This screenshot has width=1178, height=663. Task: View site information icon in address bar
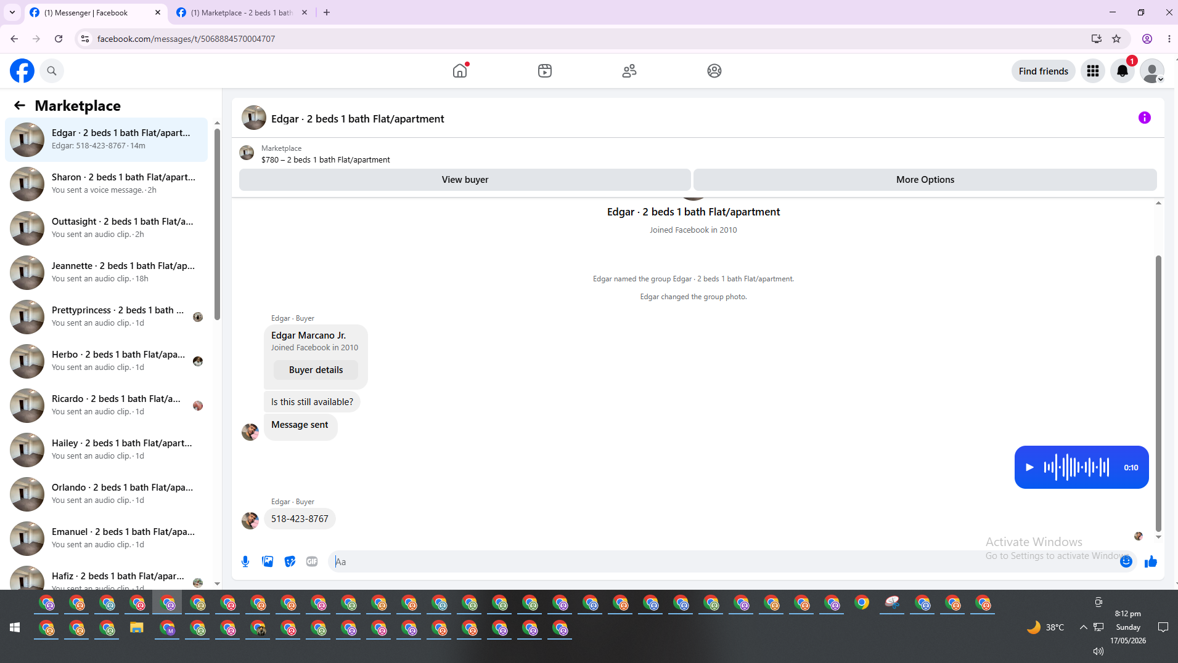85,39
